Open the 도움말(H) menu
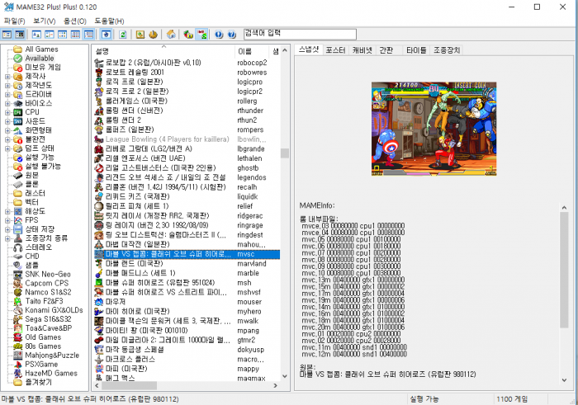This screenshot has height=405, width=578. pos(109,21)
